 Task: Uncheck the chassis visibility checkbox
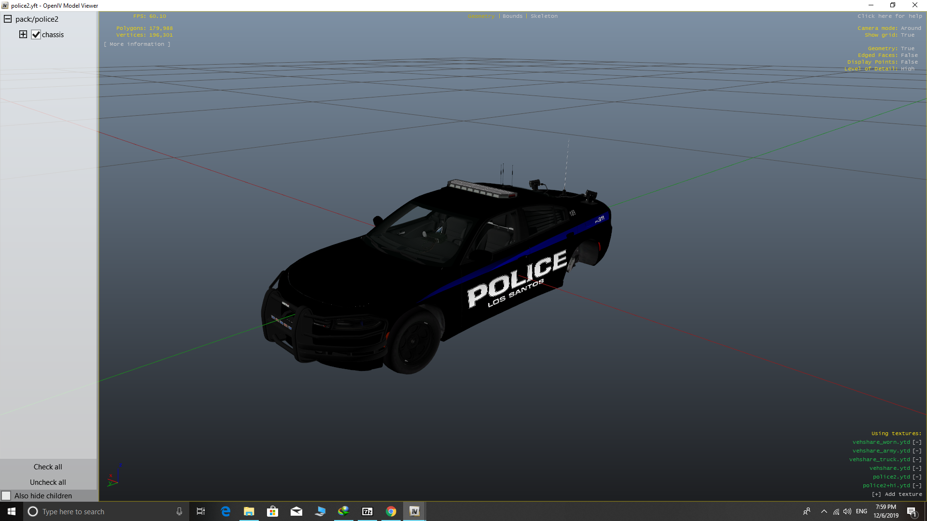coord(36,35)
